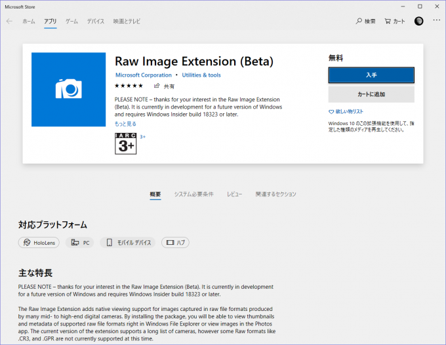Click the 欲しい物リスト link text
The width and height of the screenshot is (446, 345).
(x=350, y=111)
